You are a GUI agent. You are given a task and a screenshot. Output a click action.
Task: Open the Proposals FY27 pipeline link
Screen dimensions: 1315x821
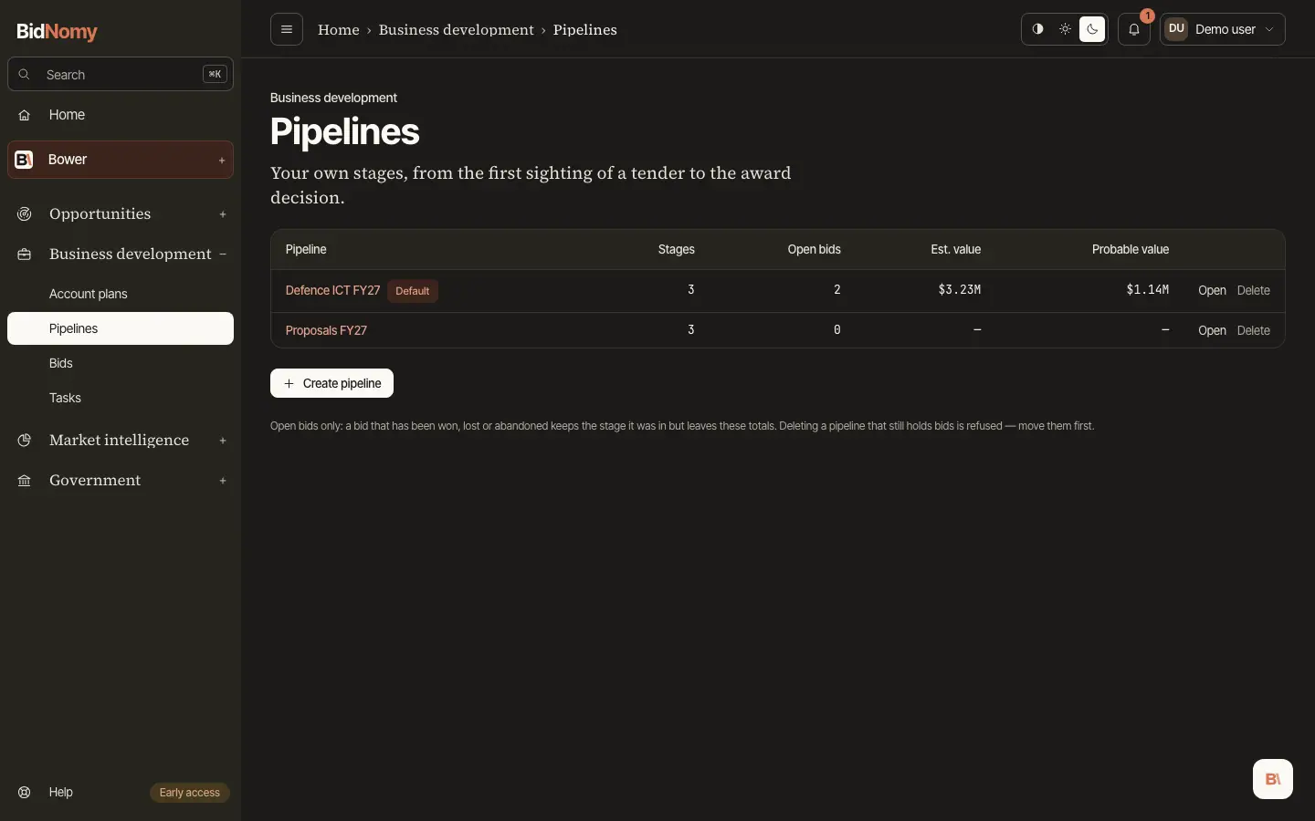326,330
